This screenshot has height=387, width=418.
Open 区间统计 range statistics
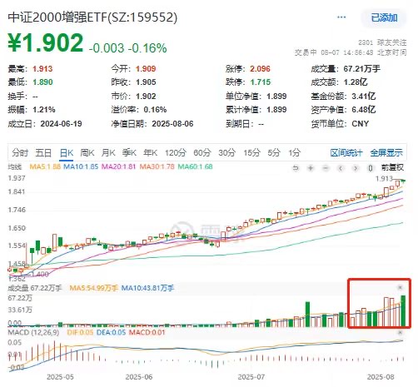[346, 152]
